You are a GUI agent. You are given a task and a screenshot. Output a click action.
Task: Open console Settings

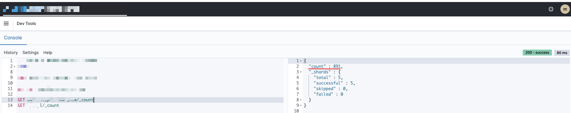[x=31, y=53]
